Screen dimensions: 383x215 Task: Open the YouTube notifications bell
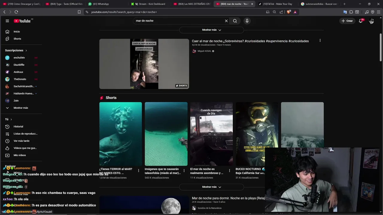point(361,21)
